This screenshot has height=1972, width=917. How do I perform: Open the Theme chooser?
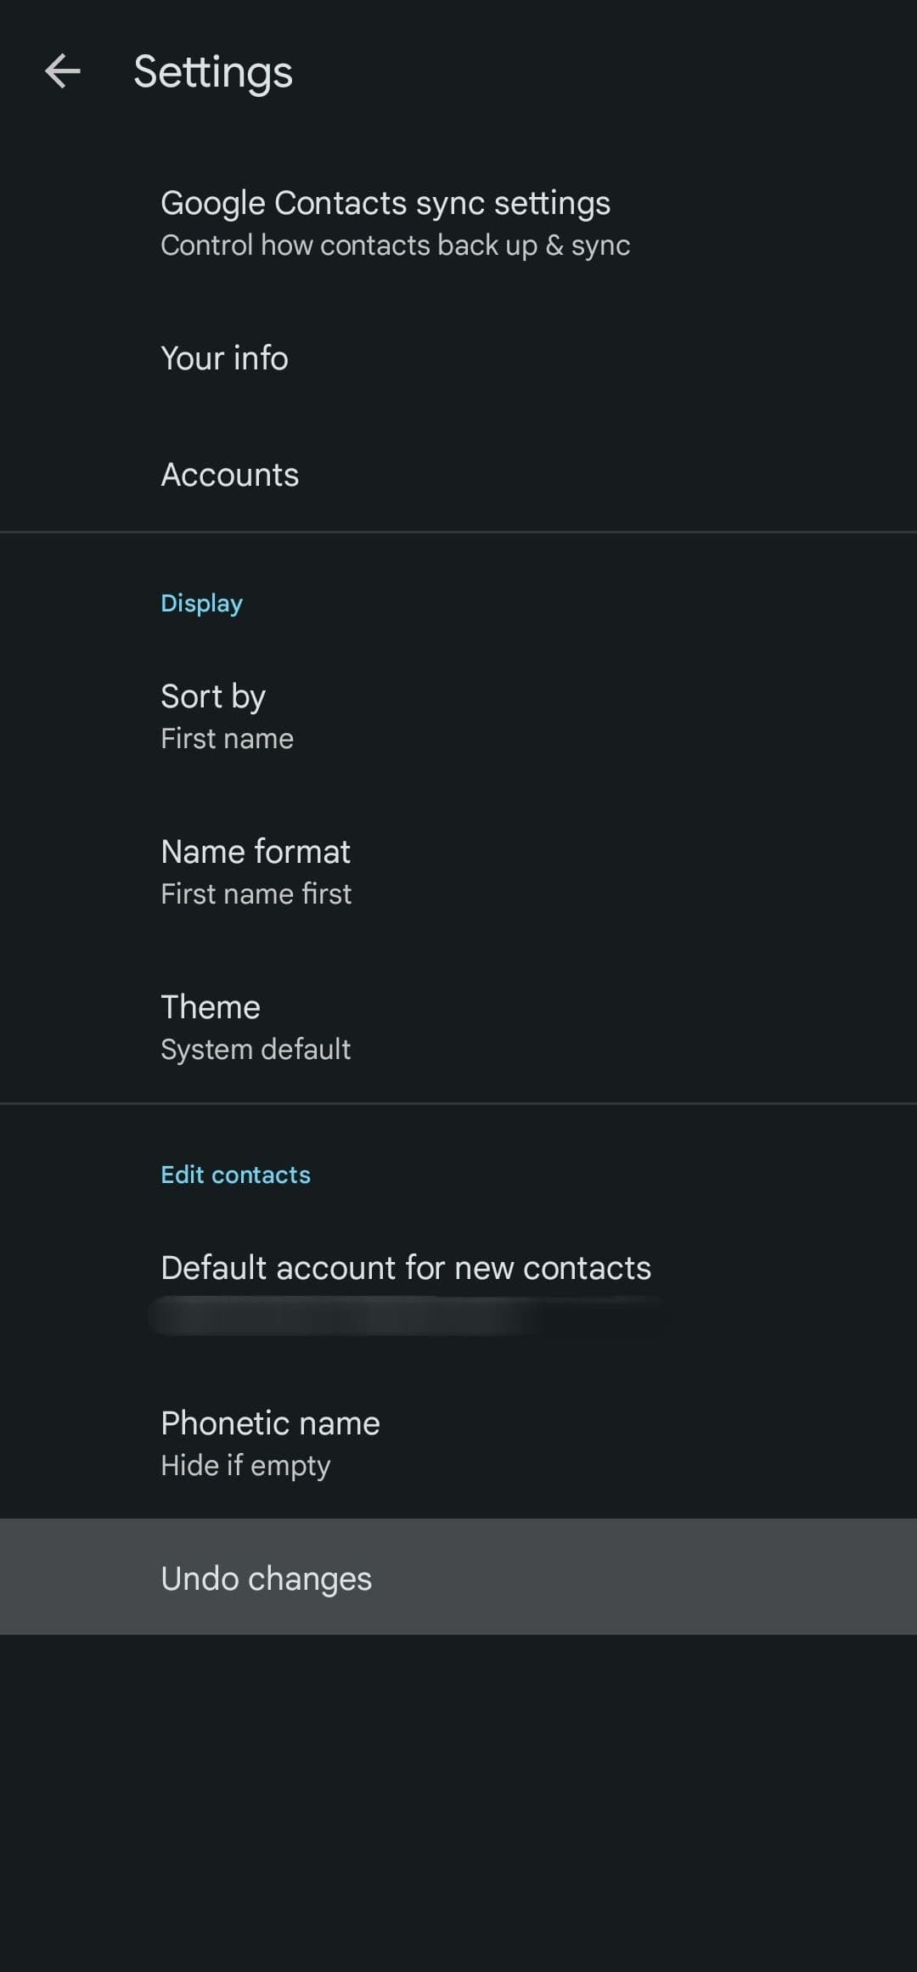click(x=211, y=1007)
